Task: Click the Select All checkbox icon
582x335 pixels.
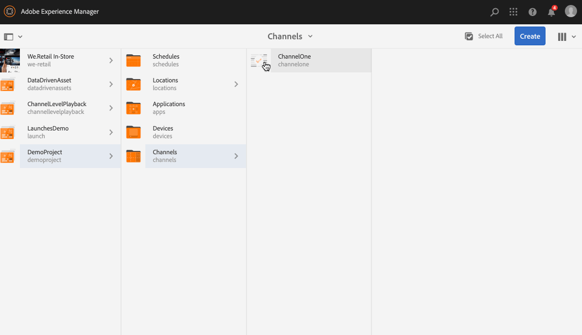Action: (x=469, y=36)
